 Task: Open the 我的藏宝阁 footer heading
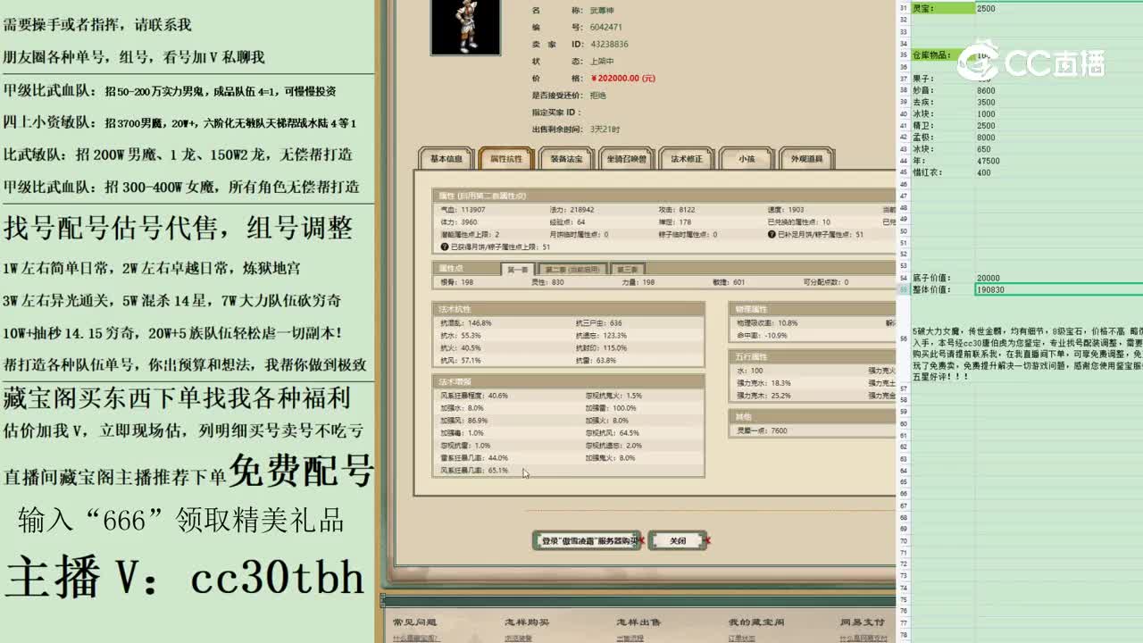[756, 622]
